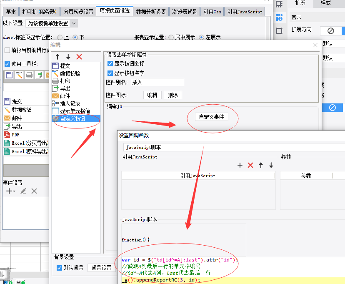Select 居中展示 radio button
Screen dimensions: 345x284
point(171,37)
